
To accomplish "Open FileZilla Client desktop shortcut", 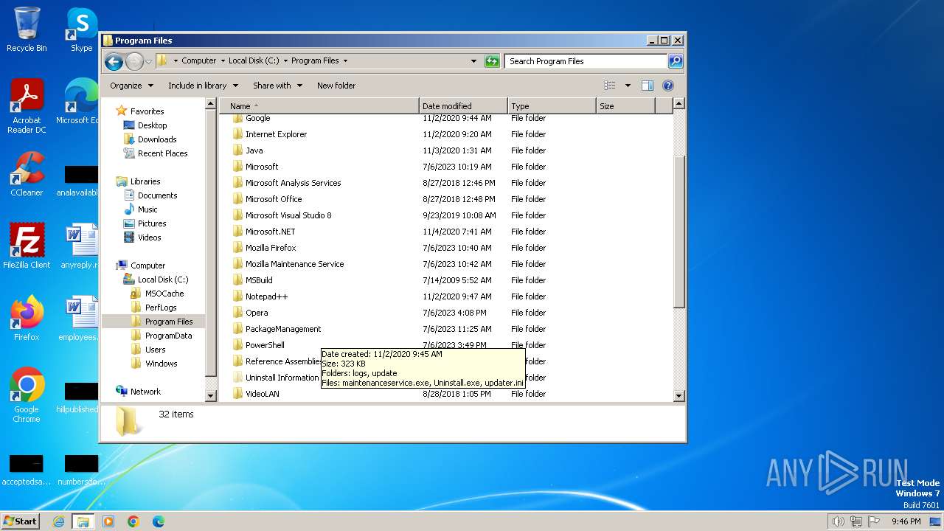I will (x=27, y=246).
